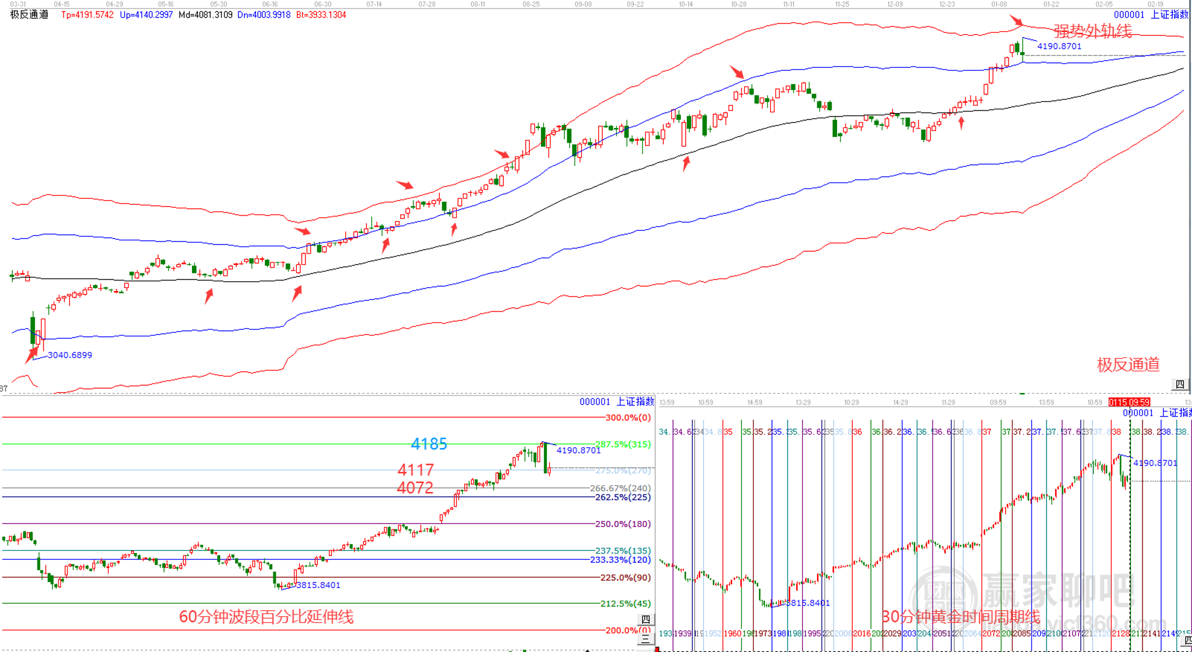Click the 300.0%(0) red extension level label
The height and width of the screenshot is (652, 1192).
(628, 417)
